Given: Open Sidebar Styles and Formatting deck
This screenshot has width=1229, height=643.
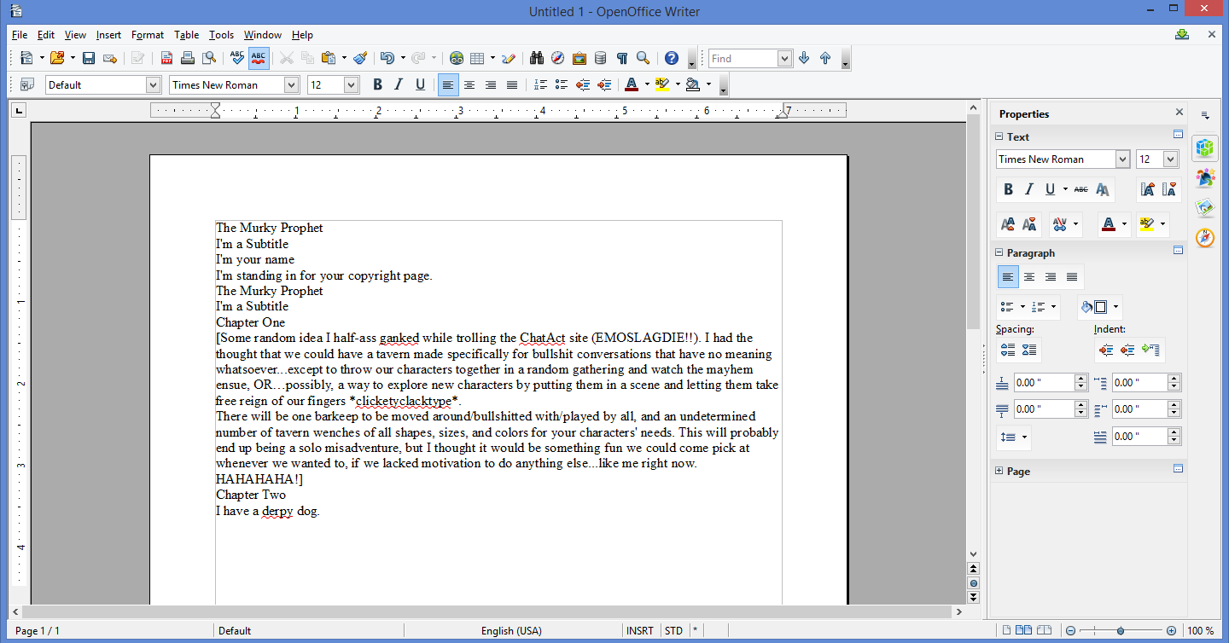Looking at the screenshot, I should point(1205,177).
